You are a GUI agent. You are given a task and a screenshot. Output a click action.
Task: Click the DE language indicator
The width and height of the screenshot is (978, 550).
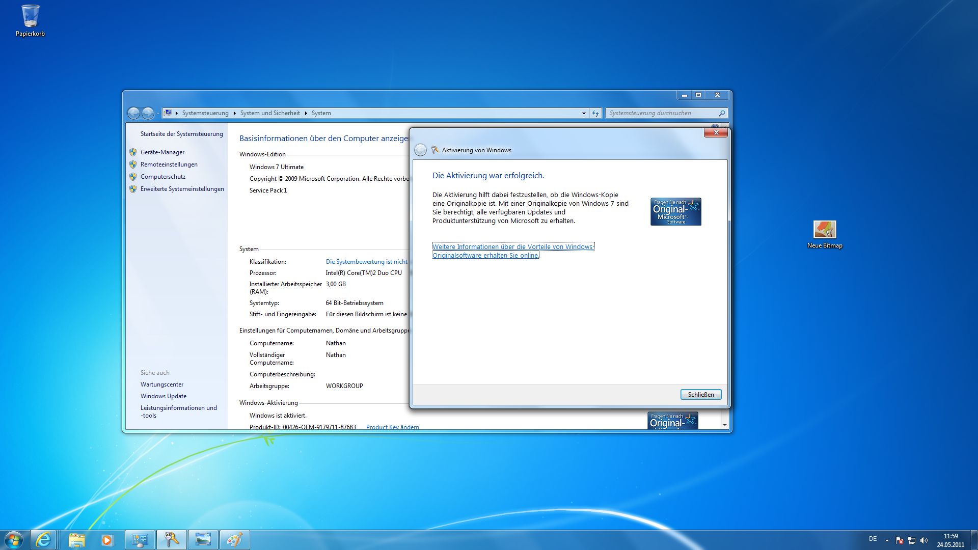point(873,539)
